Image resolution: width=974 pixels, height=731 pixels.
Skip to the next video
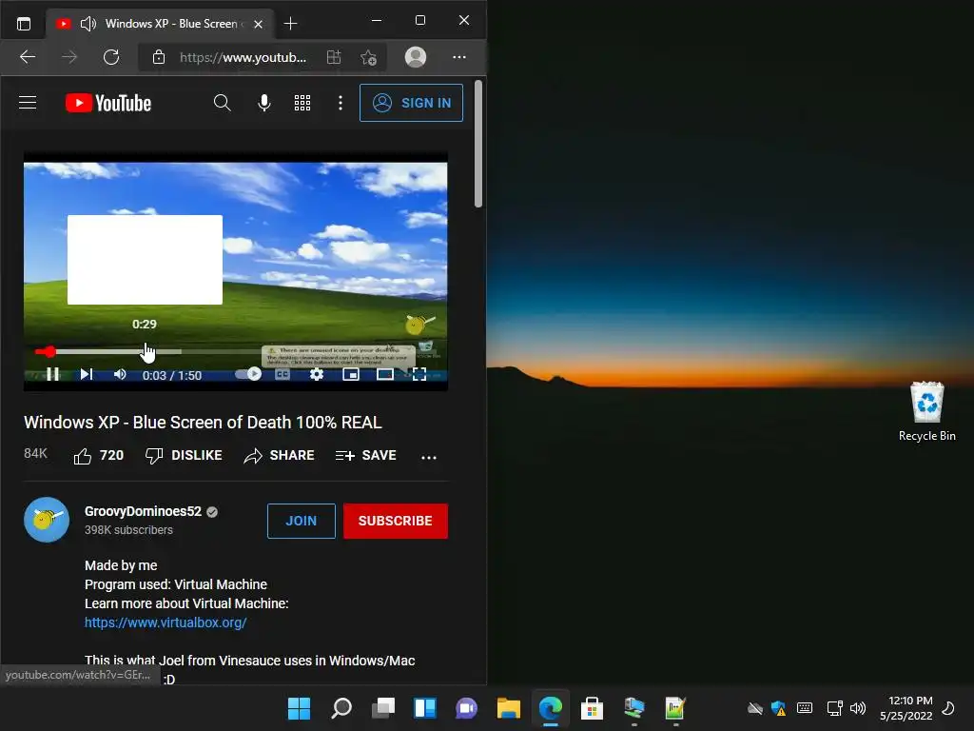(87, 374)
